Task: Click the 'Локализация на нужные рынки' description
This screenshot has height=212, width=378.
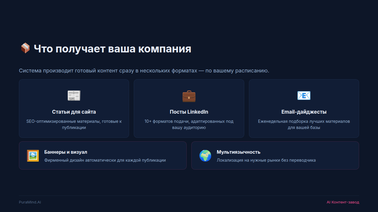Action: [x=266, y=160]
